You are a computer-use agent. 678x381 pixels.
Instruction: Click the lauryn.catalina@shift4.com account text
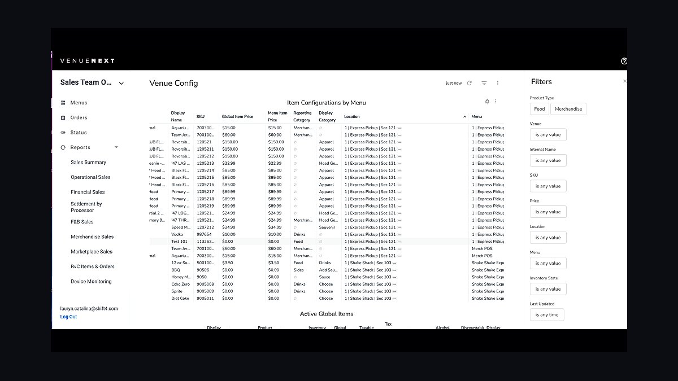click(89, 309)
